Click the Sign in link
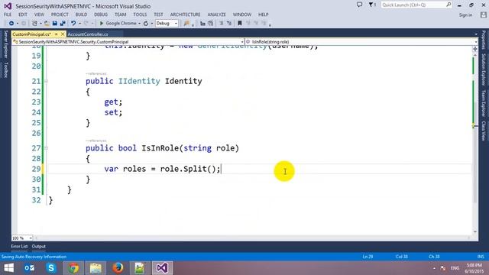Viewport: 489px width, 275px height. click(x=465, y=15)
